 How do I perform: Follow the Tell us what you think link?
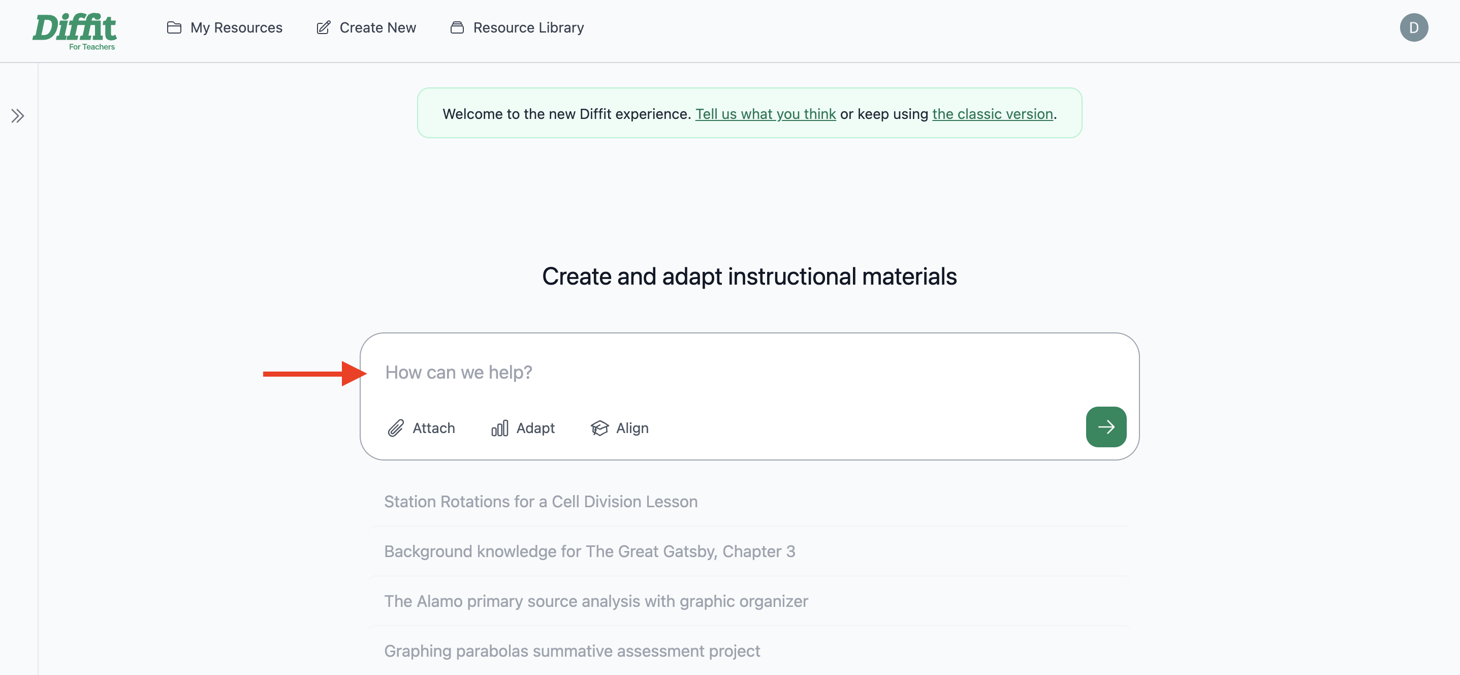(x=765, y=114)
